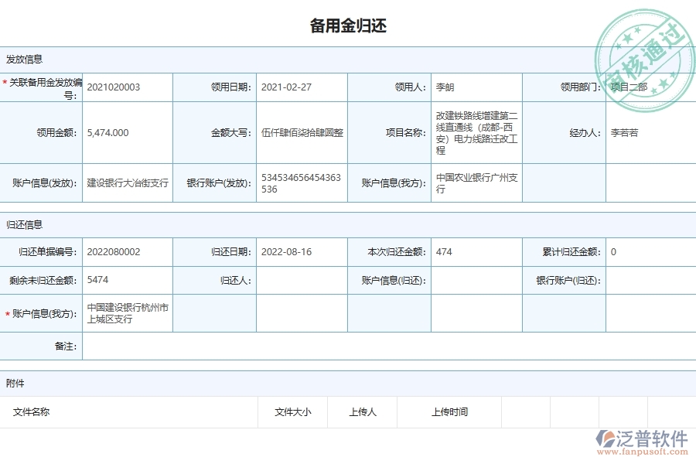The image size is (696, 464).
Task: Open the www.fanpusoft.com website link
Action: (644, 452)
